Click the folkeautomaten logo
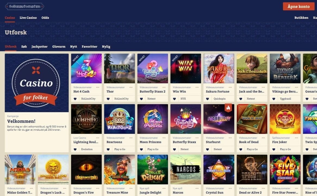Image resolution: width=317 pixels, height=196 pixels. pyautogui.click(x=24, y=6)
